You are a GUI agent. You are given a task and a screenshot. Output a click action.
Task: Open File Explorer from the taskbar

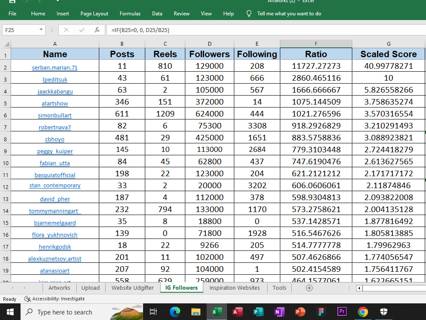click(x=196, y=312)
